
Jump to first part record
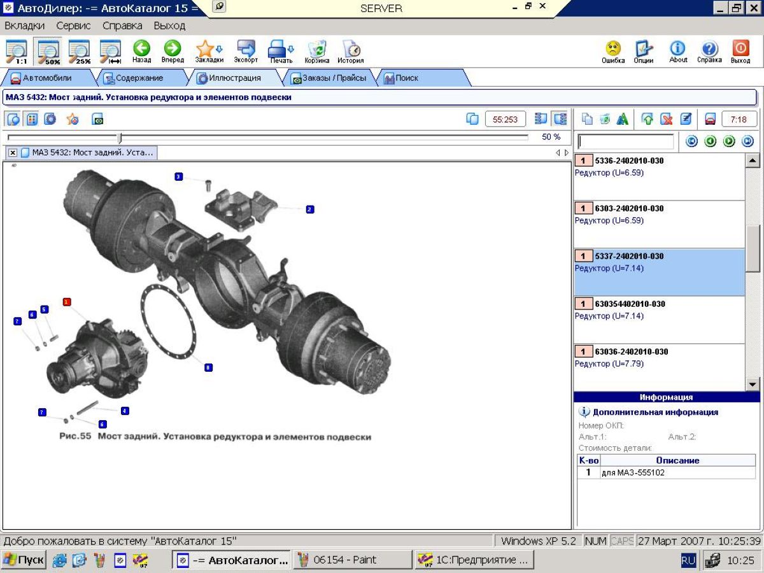692,141
